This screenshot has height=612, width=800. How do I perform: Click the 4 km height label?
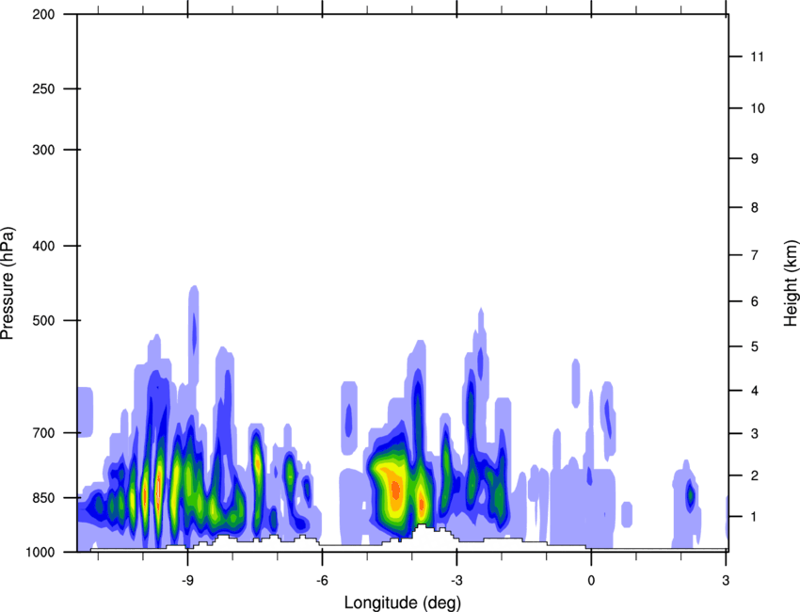755,391
